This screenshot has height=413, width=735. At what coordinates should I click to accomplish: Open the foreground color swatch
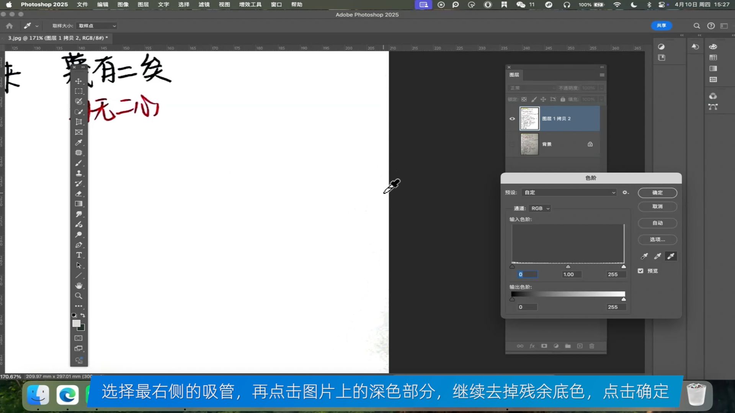[76, 324]
